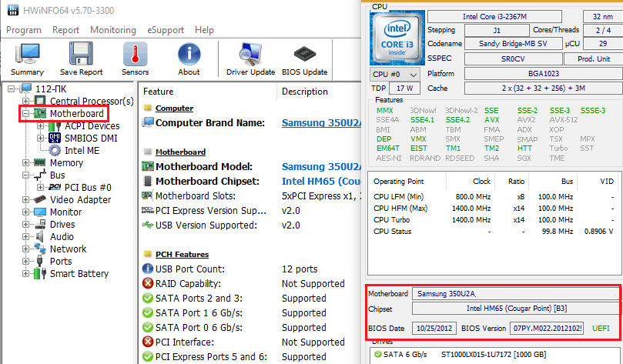Collapse the Motherboard tree node

click(26, 114)
